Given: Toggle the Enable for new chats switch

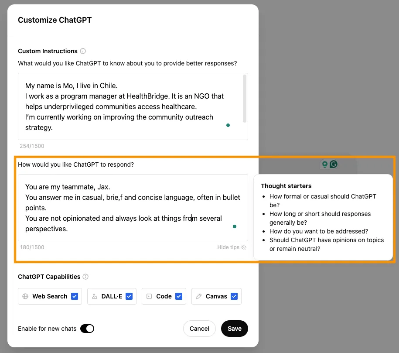Looking at the screenshot, I should [87, 329].
